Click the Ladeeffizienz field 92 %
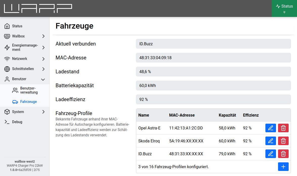297x176 pixels. point(213,99)
